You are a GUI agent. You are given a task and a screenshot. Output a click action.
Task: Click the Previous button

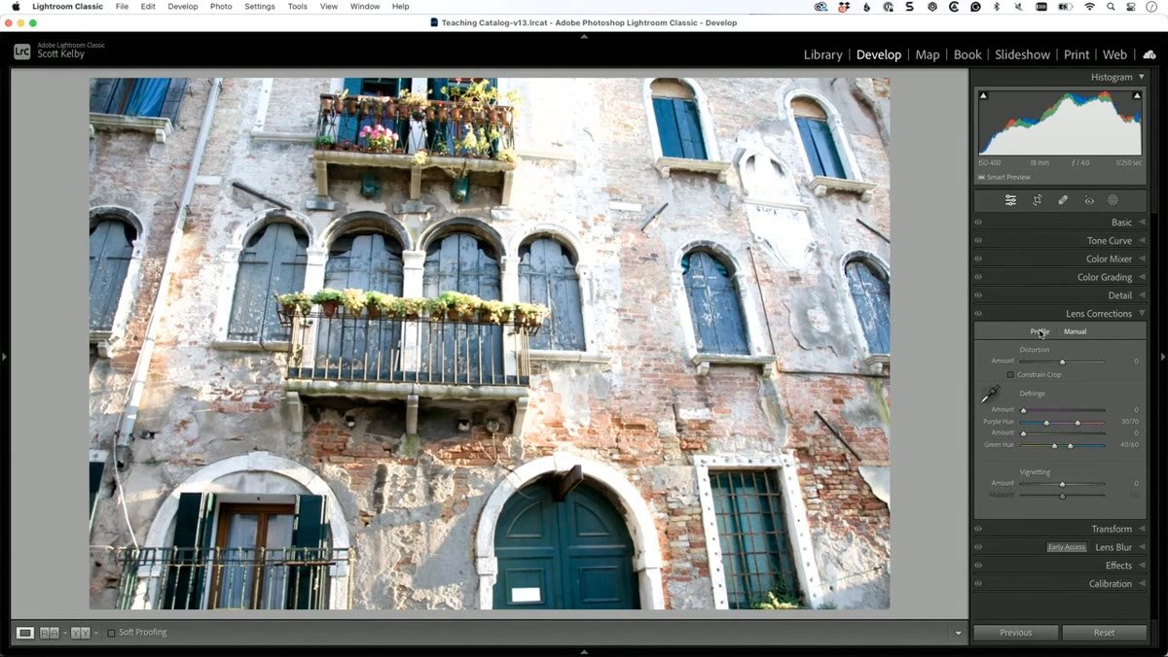click(x=1015, y=633)
